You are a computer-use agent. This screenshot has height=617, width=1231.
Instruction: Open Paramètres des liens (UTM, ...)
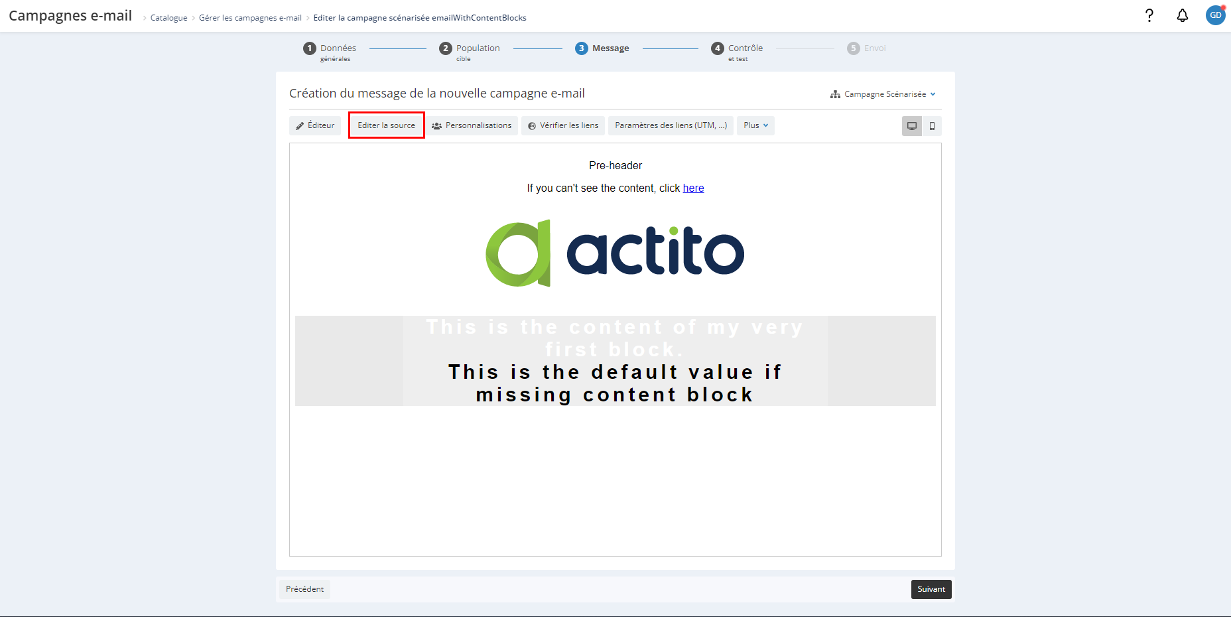click(671, 125)
